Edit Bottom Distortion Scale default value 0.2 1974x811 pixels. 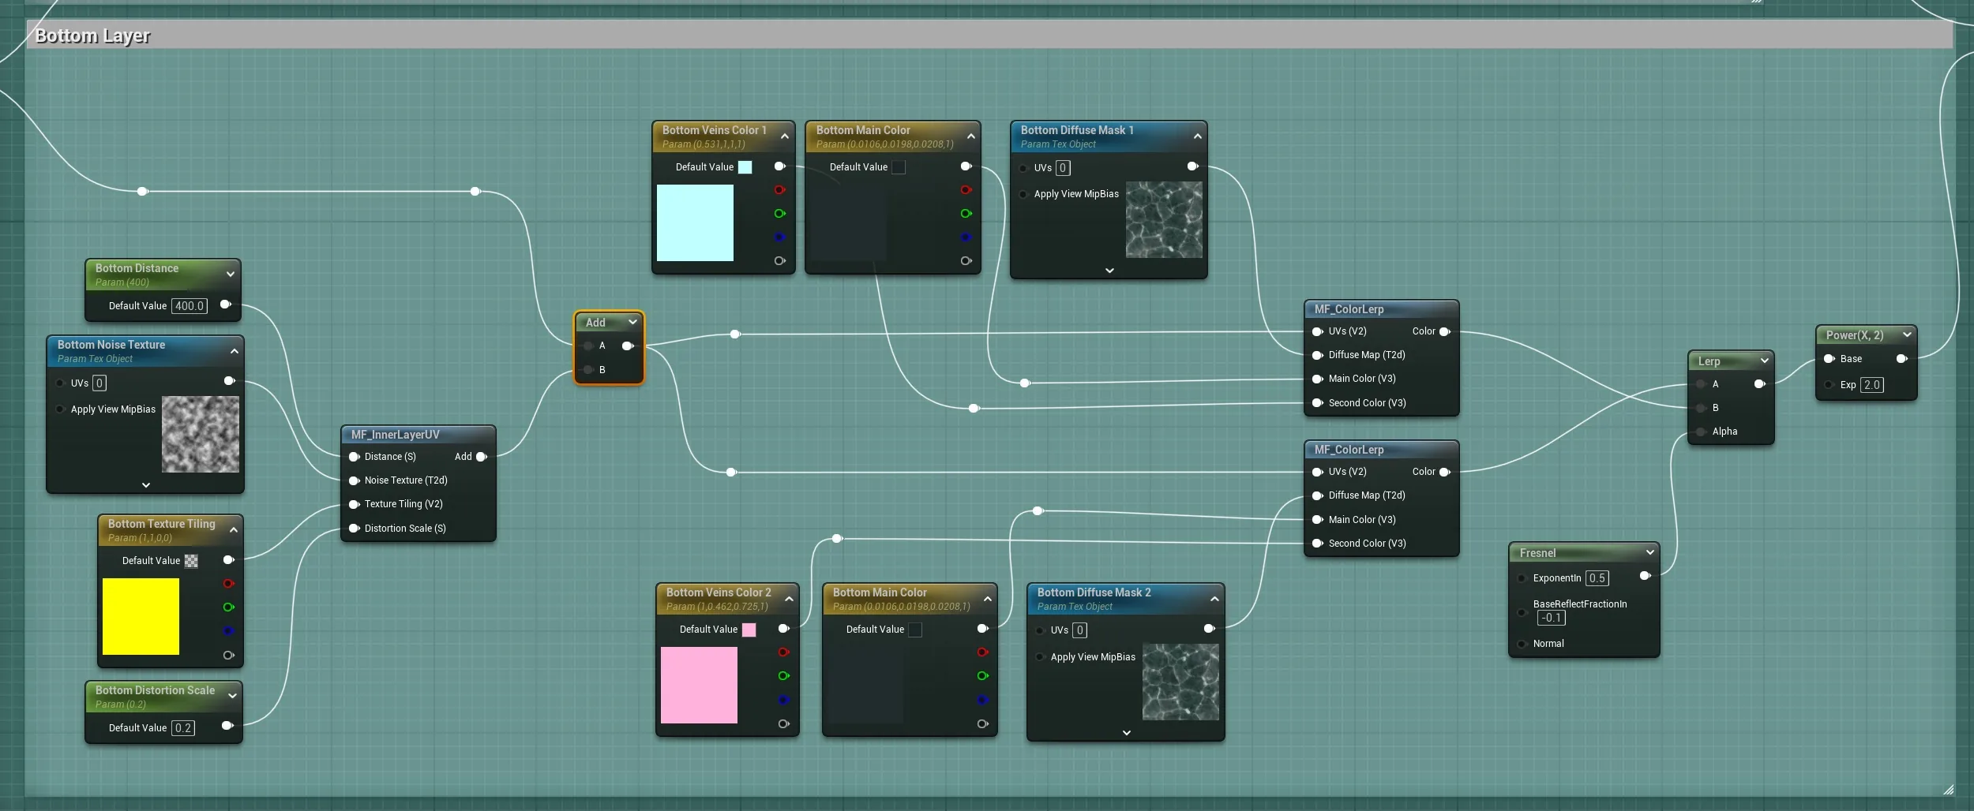pyautogui.click(x=183, y=728)
